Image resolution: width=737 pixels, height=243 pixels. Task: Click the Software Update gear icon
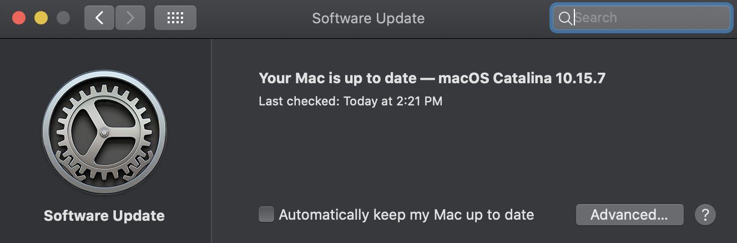[104, 132]
